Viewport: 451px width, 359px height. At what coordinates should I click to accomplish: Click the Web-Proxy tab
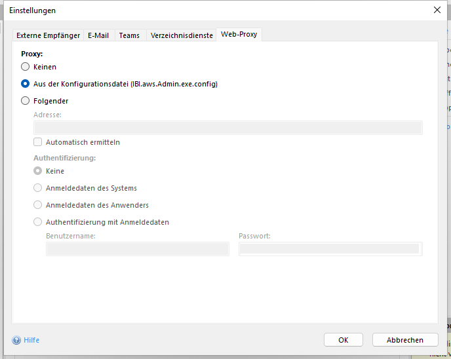(239, 34)
